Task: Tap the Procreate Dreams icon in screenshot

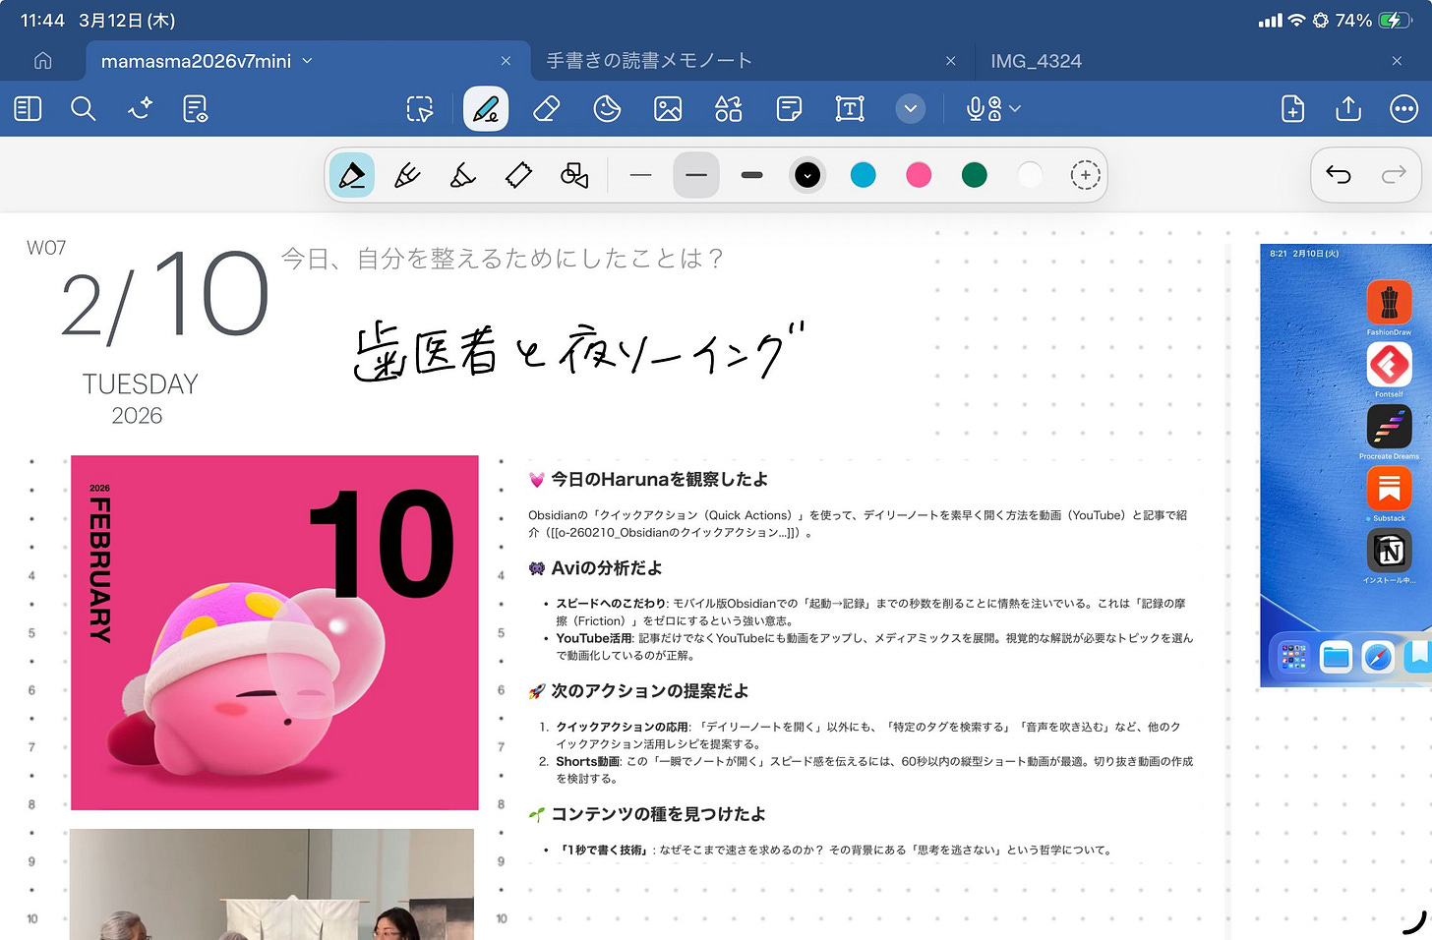Action: pos(1389,427)
